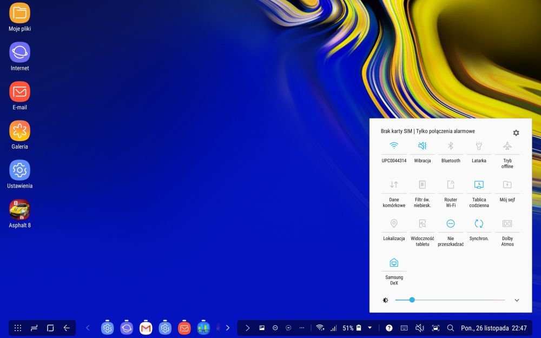Image resolution: width=541 pixels, height=338 pixels.
Task: Open quick panel settings gear
Action: coord(516,133)
